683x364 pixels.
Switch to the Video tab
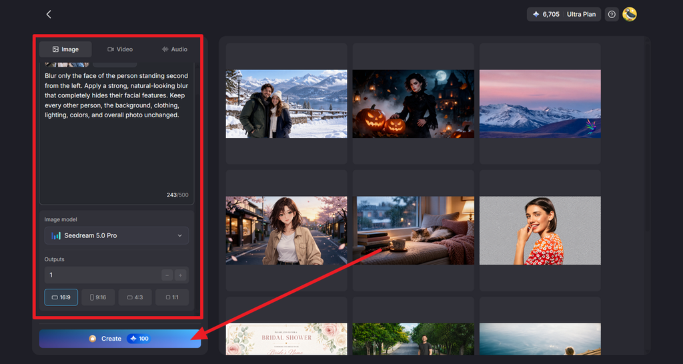pos(120,49)
